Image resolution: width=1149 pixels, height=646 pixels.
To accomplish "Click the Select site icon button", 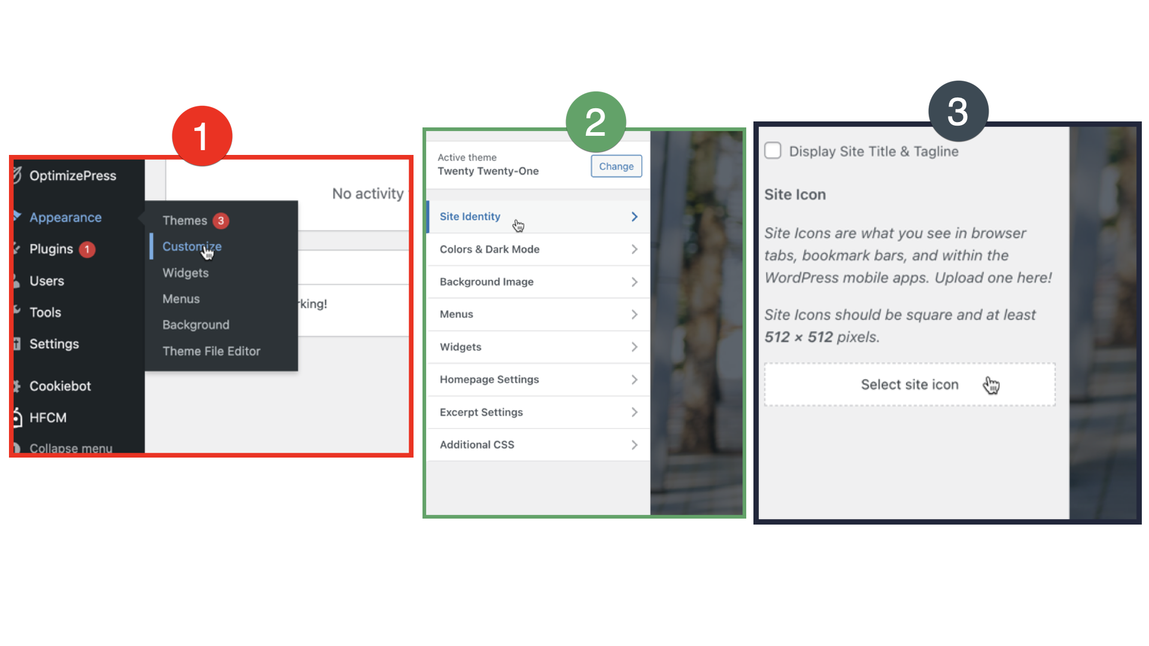I will coord(910,385).
